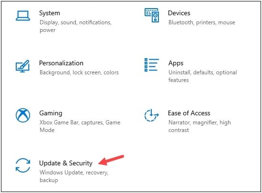
Task: Click the System laptop icon
Action: (23, 16)
